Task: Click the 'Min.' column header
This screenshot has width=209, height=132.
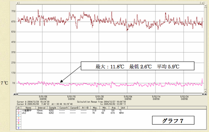Action: coord(104,108)
